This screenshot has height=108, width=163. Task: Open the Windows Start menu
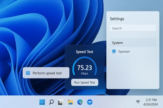point(42,102)
